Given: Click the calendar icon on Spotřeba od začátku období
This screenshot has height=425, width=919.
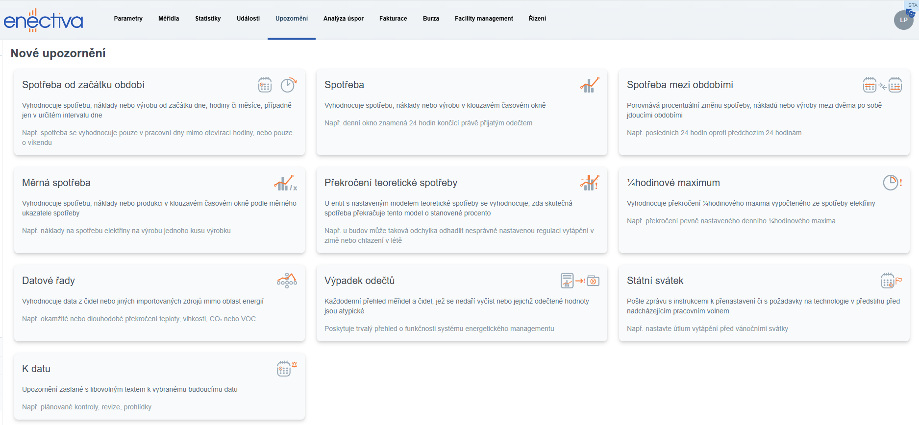Looking at the screenshot, I should (265, 85).
